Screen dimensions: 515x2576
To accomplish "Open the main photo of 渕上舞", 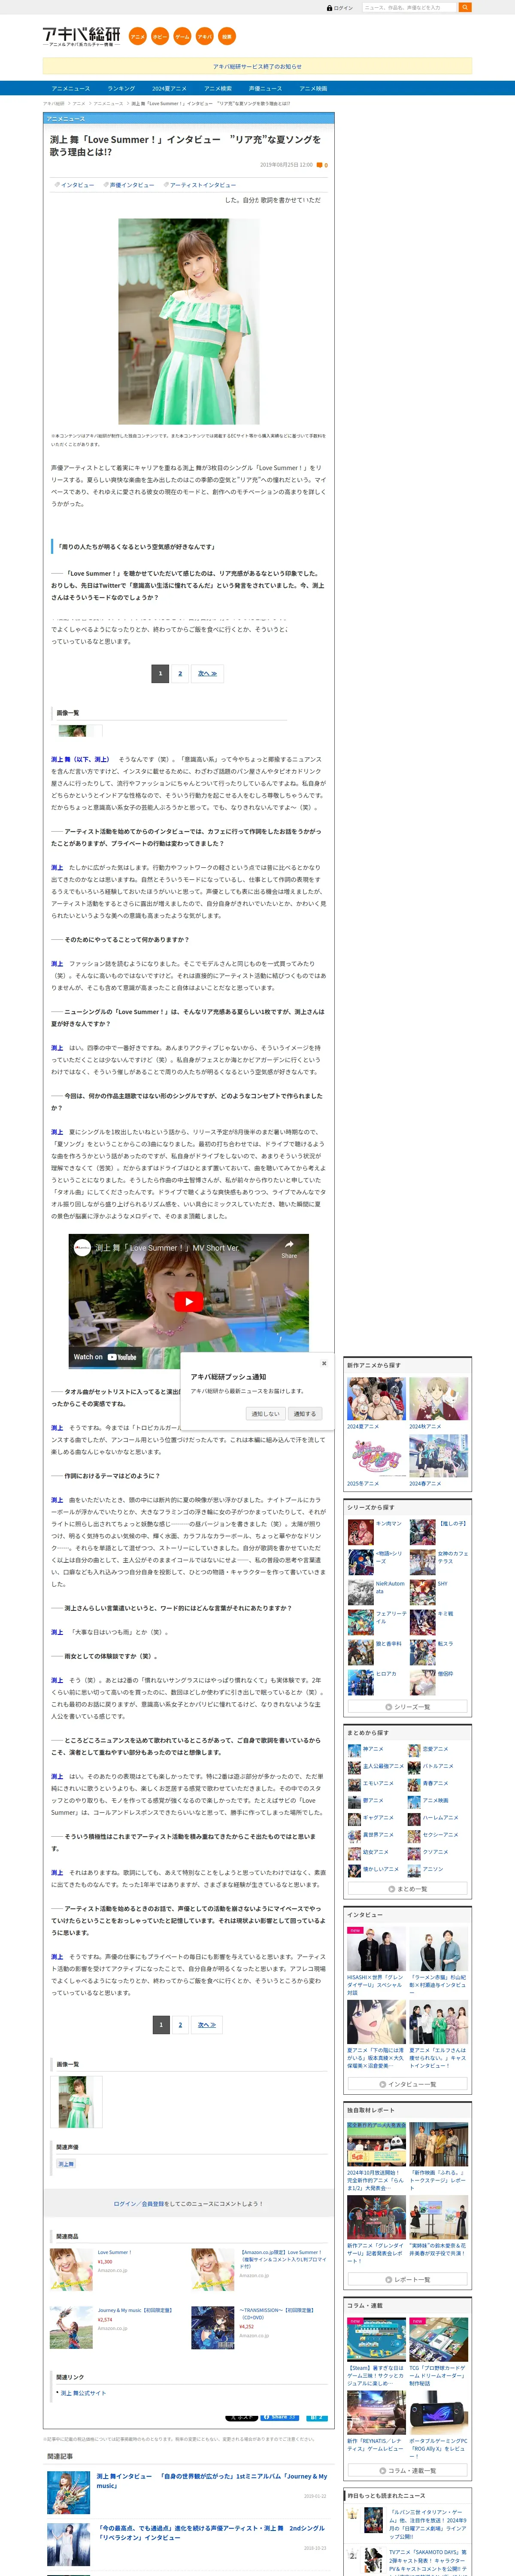I will (189, 321).
